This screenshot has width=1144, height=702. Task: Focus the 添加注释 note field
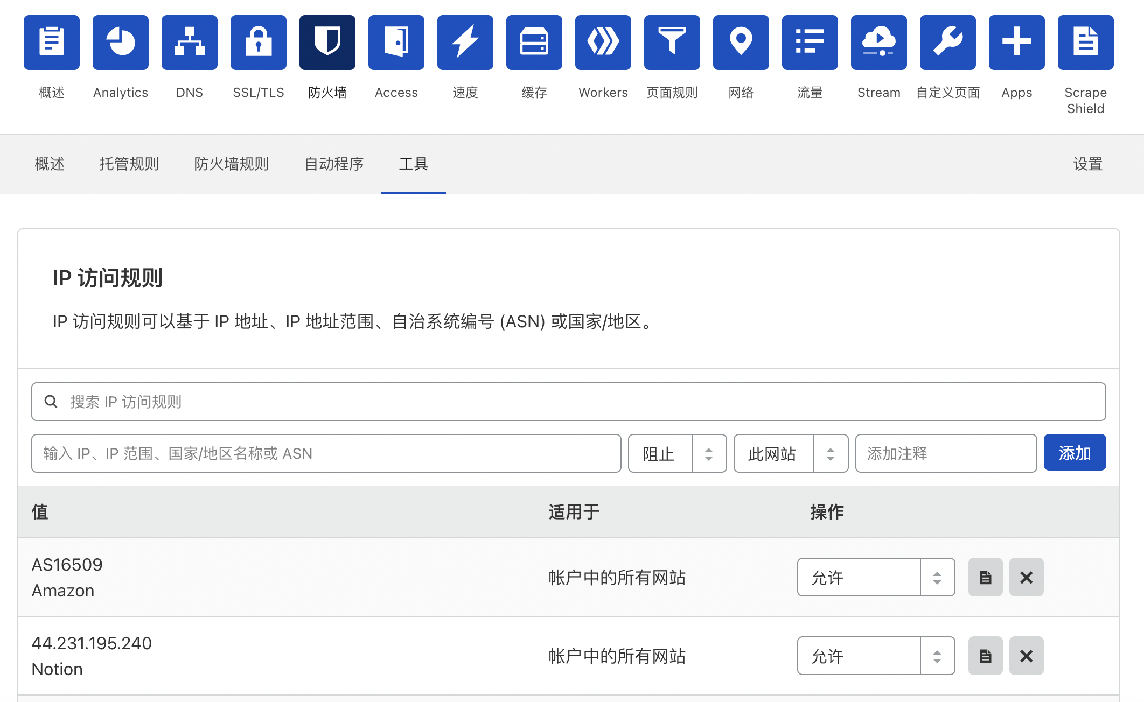click(x=946, y=453)
